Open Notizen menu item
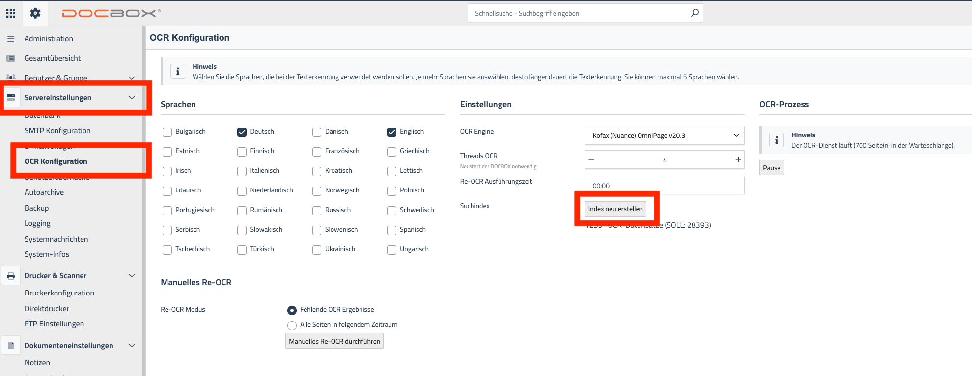 (37, 363)
